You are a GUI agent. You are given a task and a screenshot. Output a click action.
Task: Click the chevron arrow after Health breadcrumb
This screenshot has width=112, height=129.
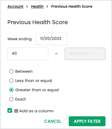47,6
